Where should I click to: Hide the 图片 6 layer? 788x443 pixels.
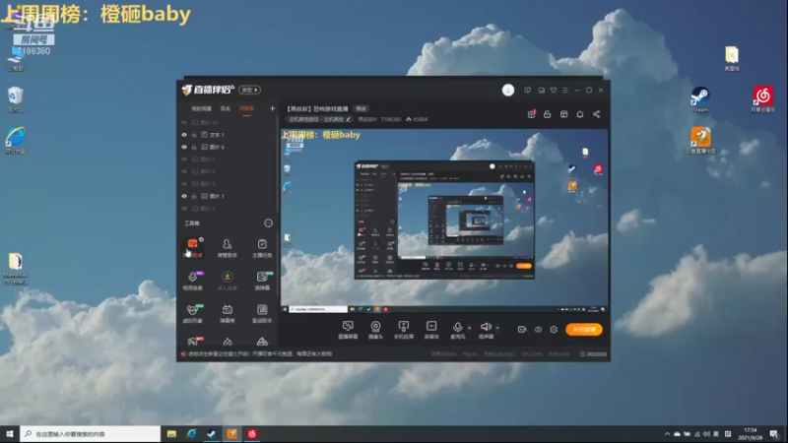184,147
